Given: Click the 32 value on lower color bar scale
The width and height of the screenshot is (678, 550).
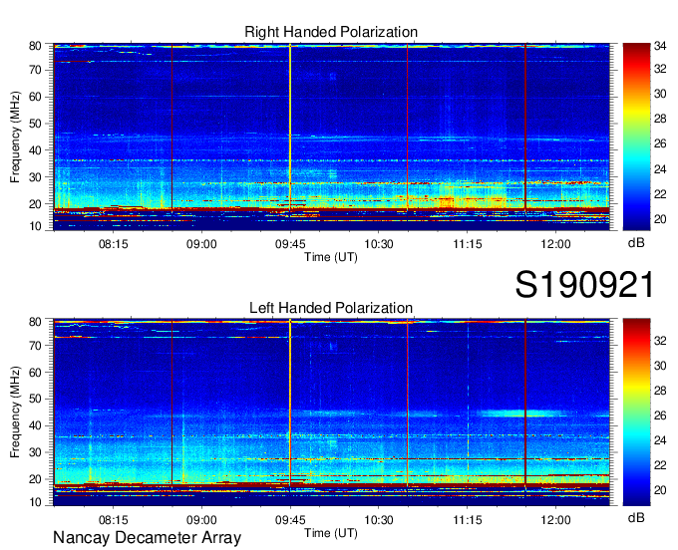Looking at the screenshot, I should [x=660, y=341].
